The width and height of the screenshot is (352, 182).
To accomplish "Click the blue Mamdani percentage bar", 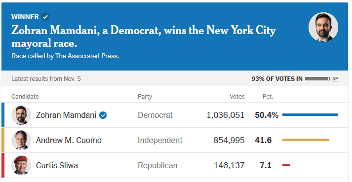I will coord(310,115).
